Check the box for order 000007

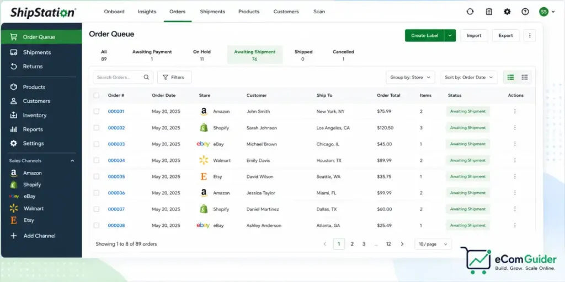pyautogui.click(x=96, y=209)
